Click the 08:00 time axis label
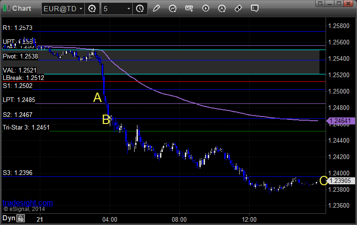Viewport: 357px width, 225px height. (179, 219)
